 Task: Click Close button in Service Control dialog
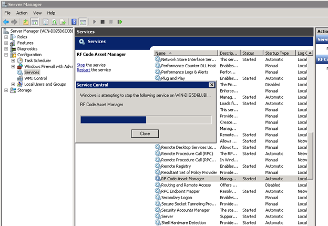(145, 133)
